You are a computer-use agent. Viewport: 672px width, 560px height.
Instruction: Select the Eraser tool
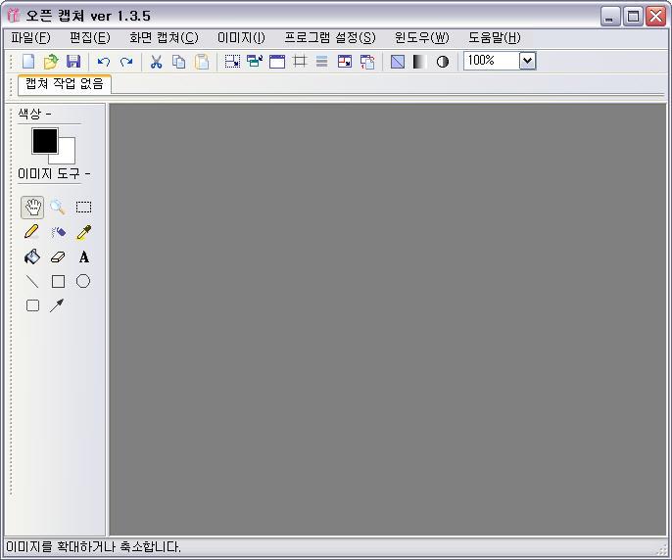coord(58,257)
